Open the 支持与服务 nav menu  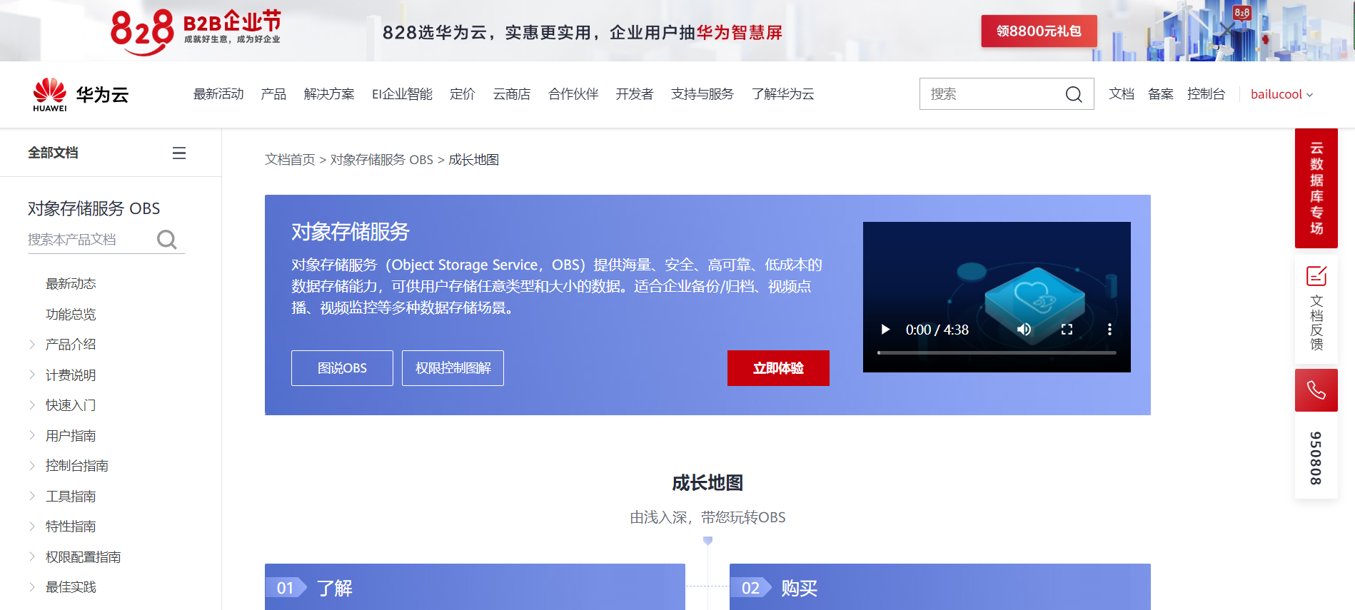(x=702, y=94)
